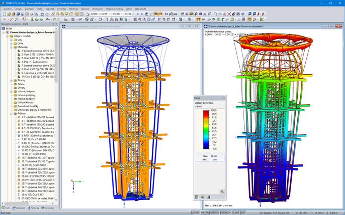Toggle KARTEZ in the status bar

click(x=215, y=212)
